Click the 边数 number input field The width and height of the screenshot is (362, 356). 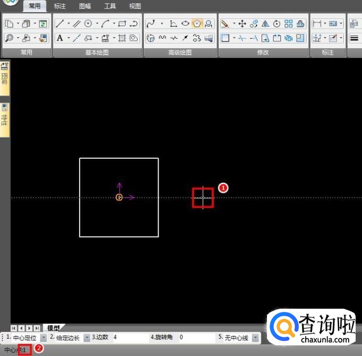(130, 337)
